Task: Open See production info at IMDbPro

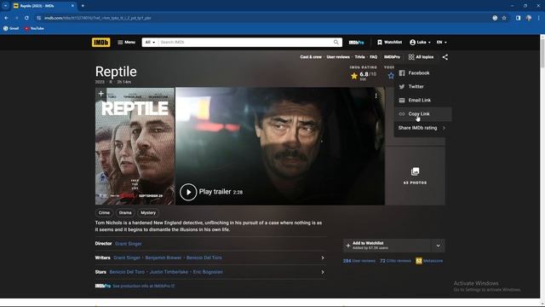Action: click(143, 286)
